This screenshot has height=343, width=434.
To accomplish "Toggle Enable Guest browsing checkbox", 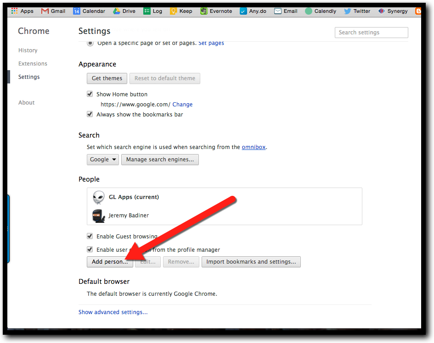I will tap(90, 236).
